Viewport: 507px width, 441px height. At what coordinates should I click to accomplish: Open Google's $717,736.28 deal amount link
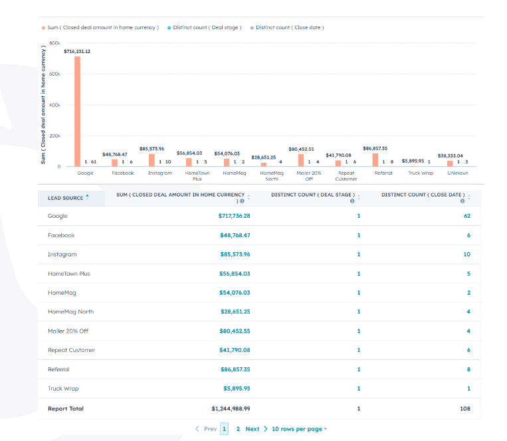[234, 216]
